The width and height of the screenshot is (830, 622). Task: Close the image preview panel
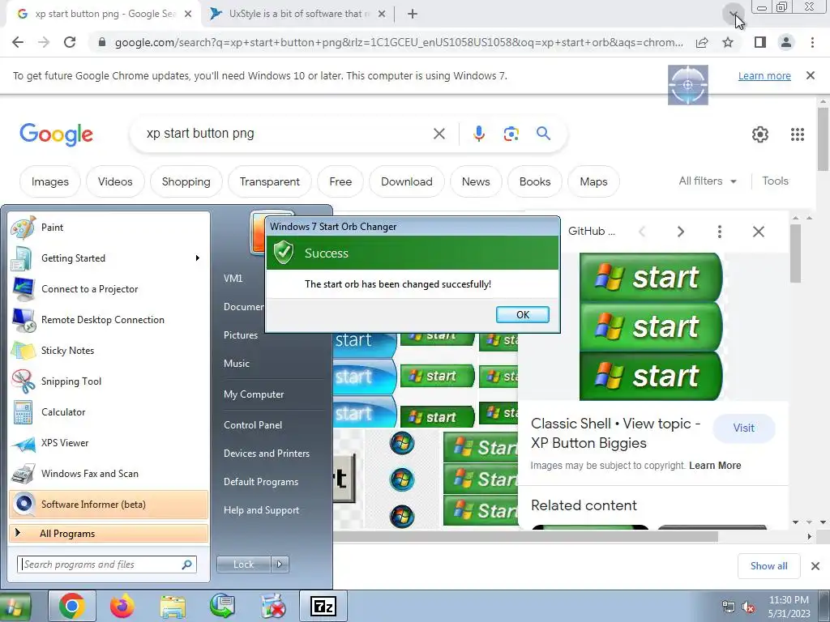click(x=759, y=232)
